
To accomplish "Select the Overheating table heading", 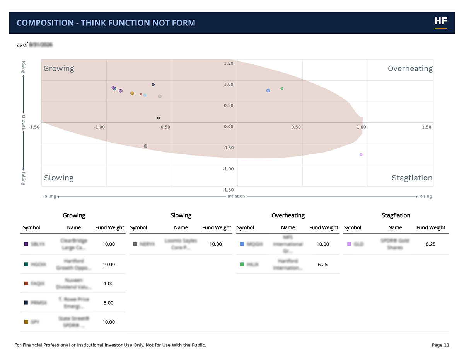I will point(288,215).
